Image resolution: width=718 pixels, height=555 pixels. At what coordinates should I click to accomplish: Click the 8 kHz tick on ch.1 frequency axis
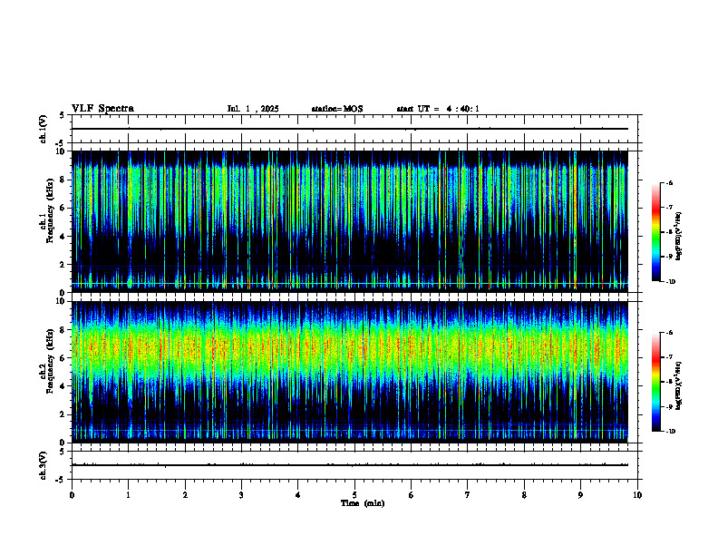point(63,180)
